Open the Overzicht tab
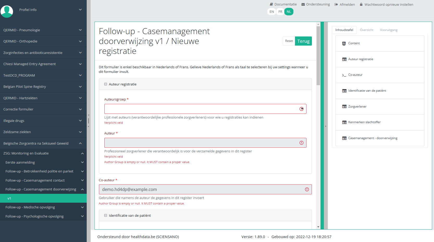The height and width of the screenshot is (242, 434). pos(366,30)
